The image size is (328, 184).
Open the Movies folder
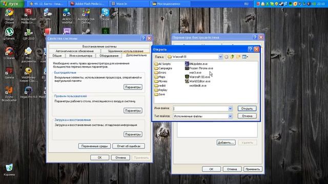(160, 81)
